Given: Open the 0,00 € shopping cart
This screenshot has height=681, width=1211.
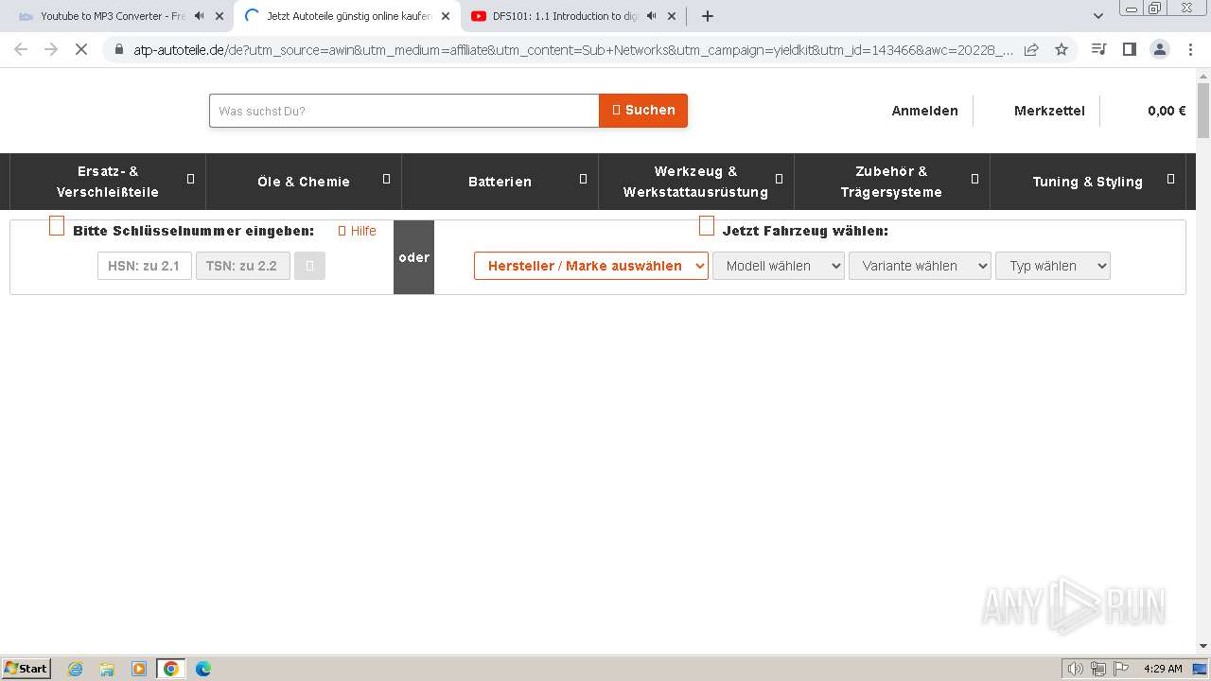Looking at the screenshot, I should (x=1167, y=111).
